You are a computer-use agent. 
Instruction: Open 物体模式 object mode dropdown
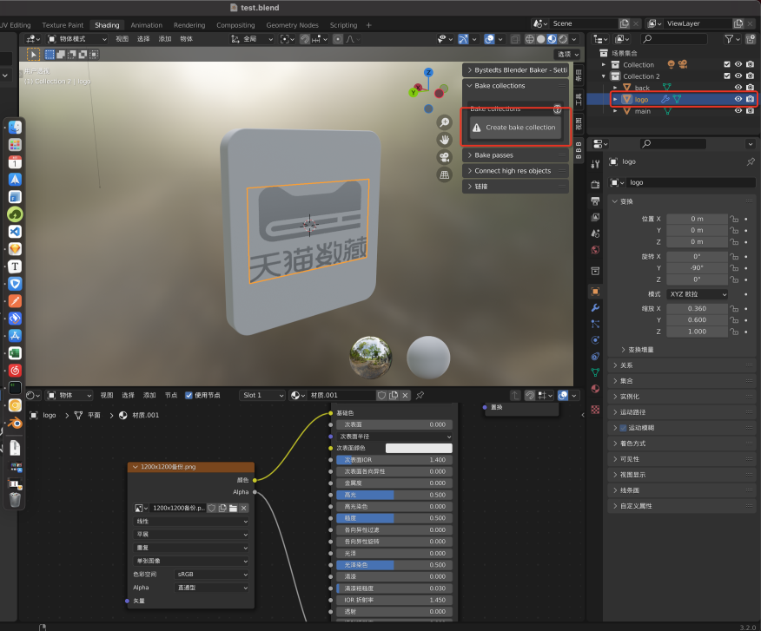(77, 39)
